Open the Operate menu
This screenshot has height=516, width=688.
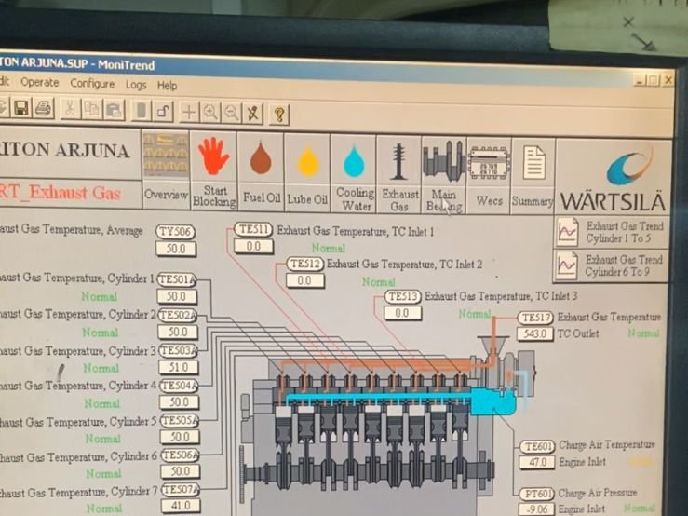[x=39, y=82]
